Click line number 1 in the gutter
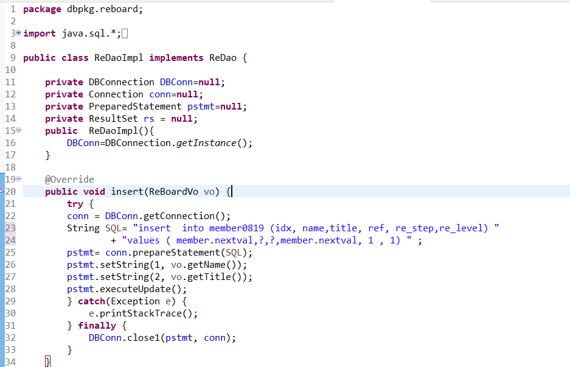Image resolution: width=570 pixels, height=367 pixels. click(13, 9)
